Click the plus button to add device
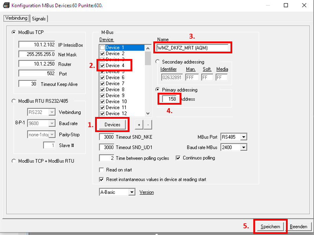 click(139, 125)
